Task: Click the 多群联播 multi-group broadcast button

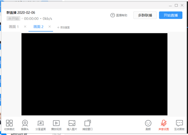Action: (145, 15)
